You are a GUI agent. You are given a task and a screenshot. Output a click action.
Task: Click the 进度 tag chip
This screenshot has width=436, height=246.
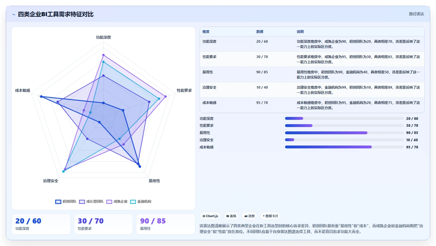coord(249,216)
